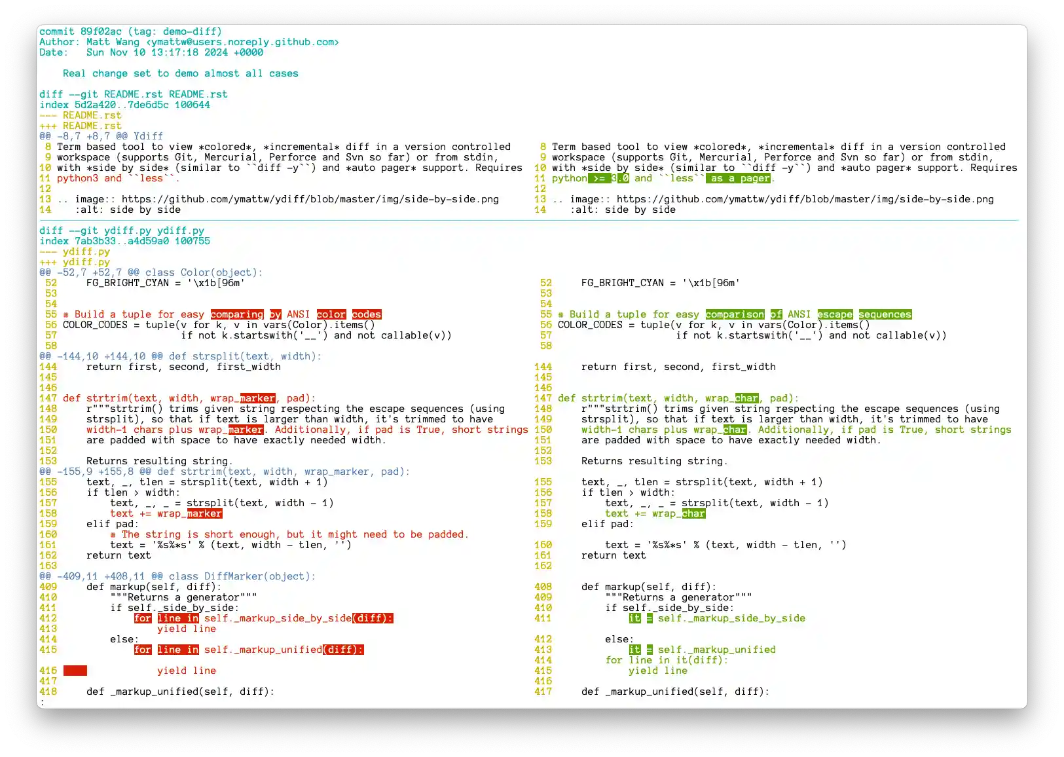Image resolution: width=1064 pixels, height=757 pixels.
Task: Click the 'index 5d2a420..7de6d5c 100644' line
Action: point(124,105)
